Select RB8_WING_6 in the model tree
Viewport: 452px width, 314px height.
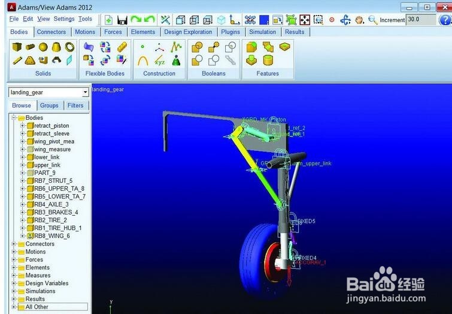click(52, 236)
